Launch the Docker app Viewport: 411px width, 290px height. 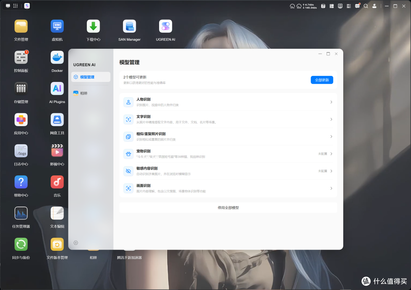pyautogui.click(x=57, y=58)
